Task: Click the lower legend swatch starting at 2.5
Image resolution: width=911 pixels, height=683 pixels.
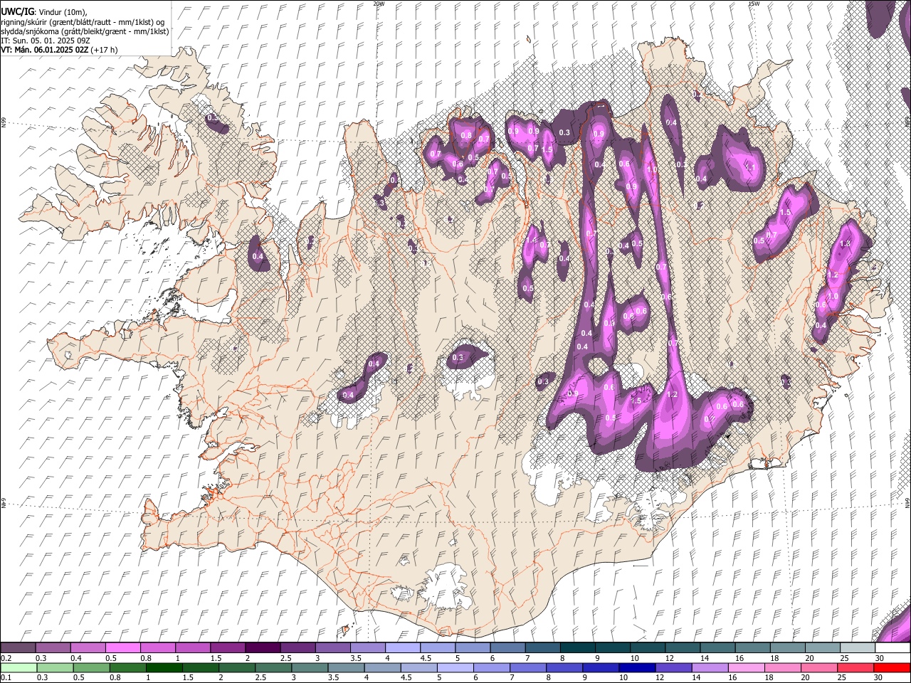Action: tap(273, 667)
